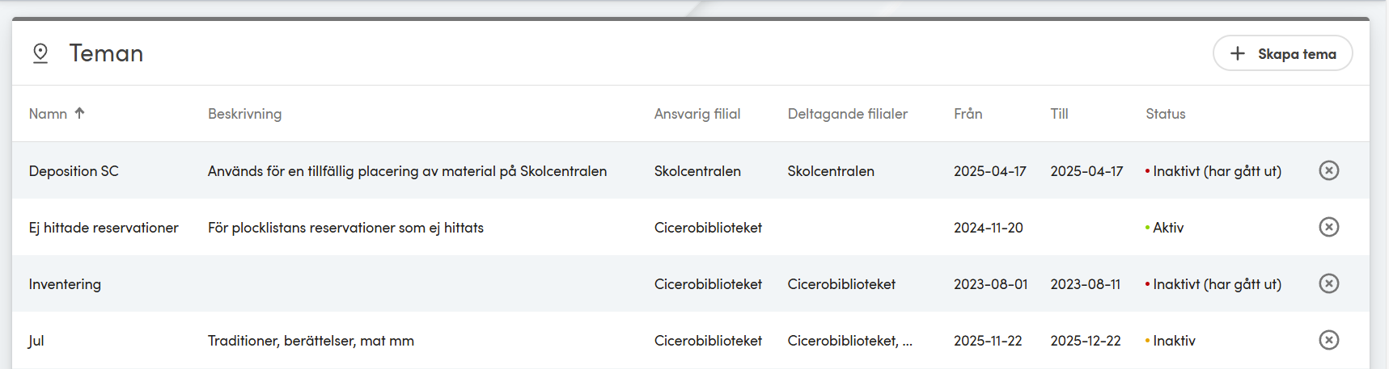Select the Inventering theme name
This screenshot has height=369, width=1389.
pos(65,284)
